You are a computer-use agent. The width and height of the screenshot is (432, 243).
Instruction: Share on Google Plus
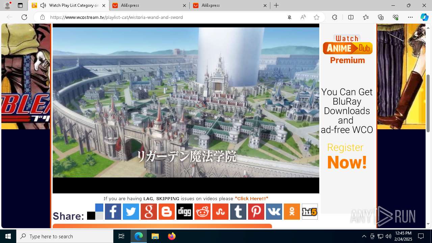[149, 212]
